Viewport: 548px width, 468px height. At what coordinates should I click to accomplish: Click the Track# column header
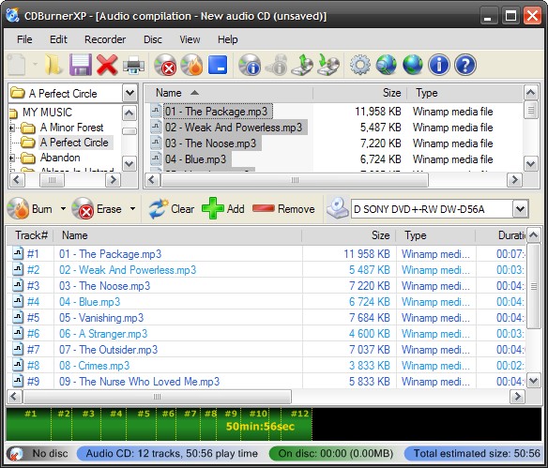click(x=31, y=235)
